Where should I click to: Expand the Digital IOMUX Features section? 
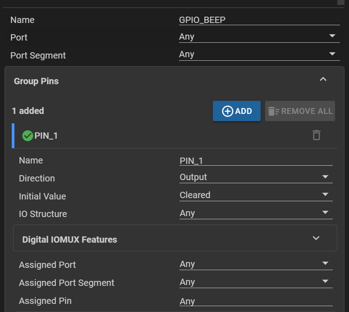pyautogui.click(x=316, y=238)
